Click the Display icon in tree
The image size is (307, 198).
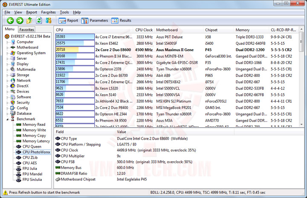tap(13, 64)
